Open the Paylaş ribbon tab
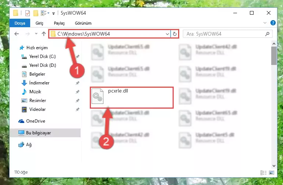 click(59, 23)
